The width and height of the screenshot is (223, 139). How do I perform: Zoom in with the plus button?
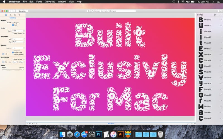(x=37, y=124)
